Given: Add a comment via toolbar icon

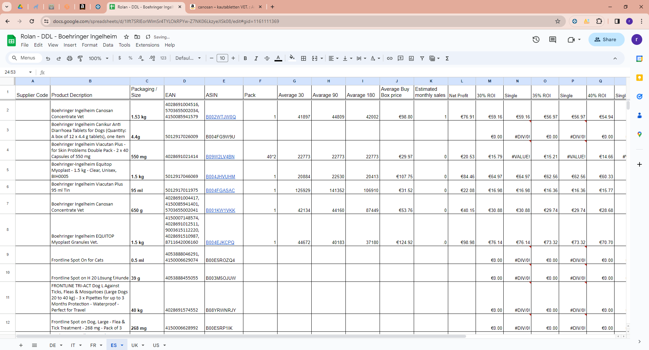Looking at the screenshot, I should (401, 58).
